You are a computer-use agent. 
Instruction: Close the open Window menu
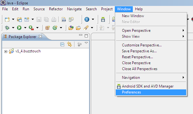coord(124,9)
